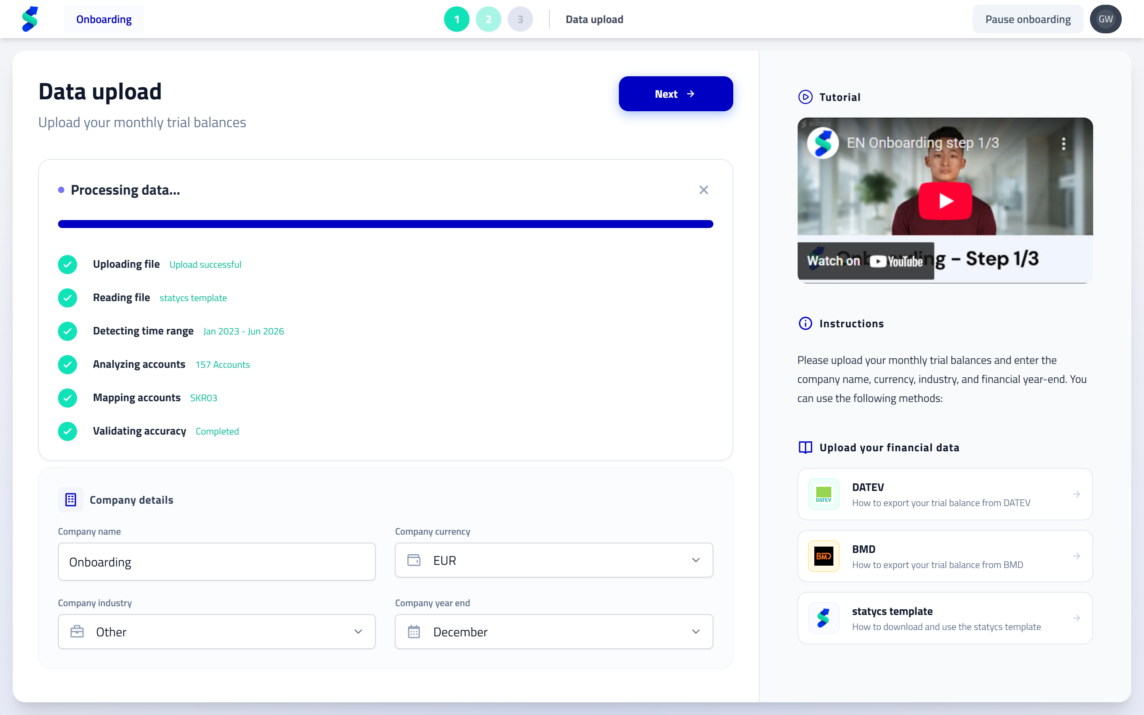Click the statycs logo icon

(30, 19)
